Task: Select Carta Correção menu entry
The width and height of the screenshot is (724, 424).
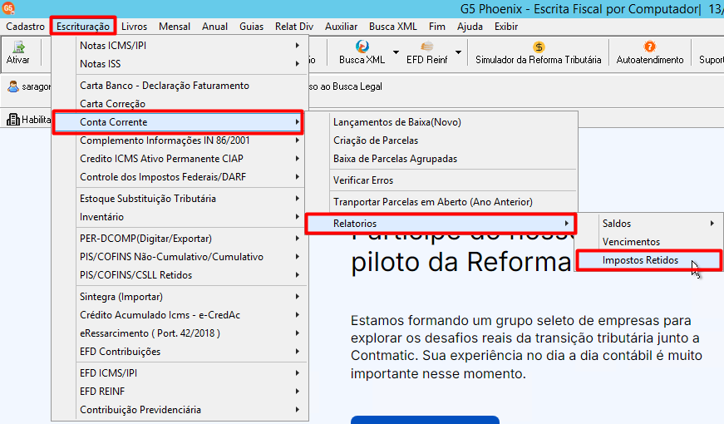Action: coord(180,104)
